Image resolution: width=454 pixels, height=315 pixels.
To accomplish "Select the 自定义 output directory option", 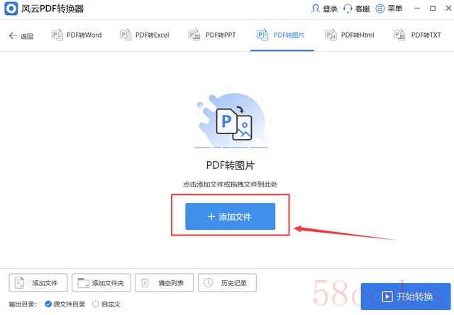I will click(106, 304).
